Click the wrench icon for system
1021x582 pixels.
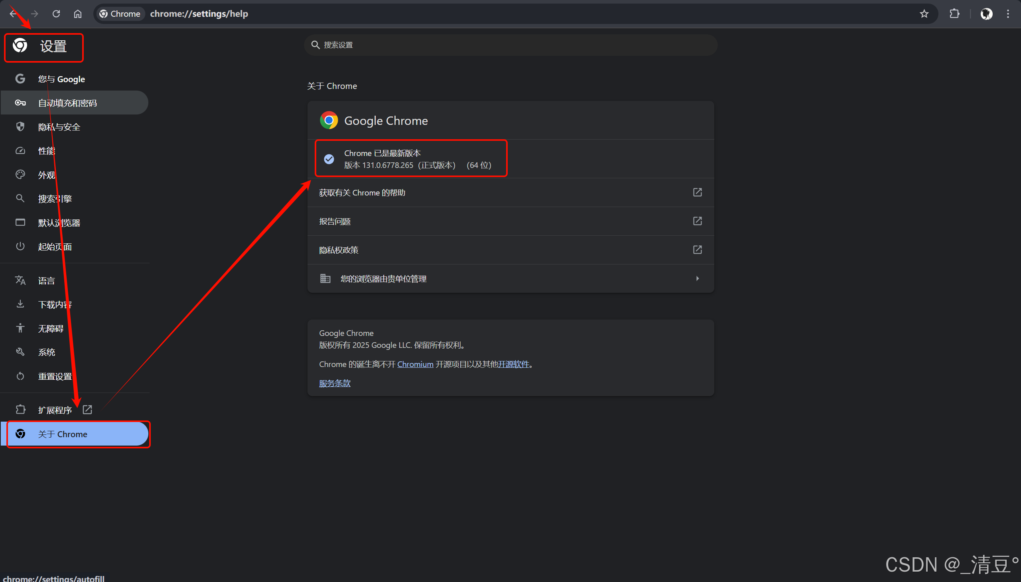20,352
